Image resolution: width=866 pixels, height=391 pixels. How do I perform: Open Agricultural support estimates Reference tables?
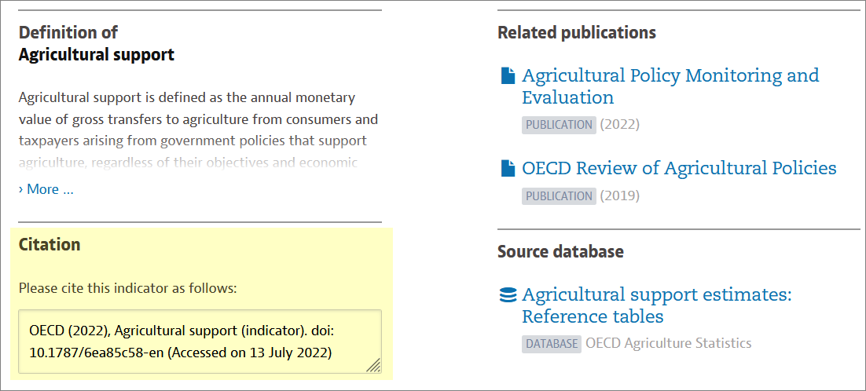[x=657, y=305]
